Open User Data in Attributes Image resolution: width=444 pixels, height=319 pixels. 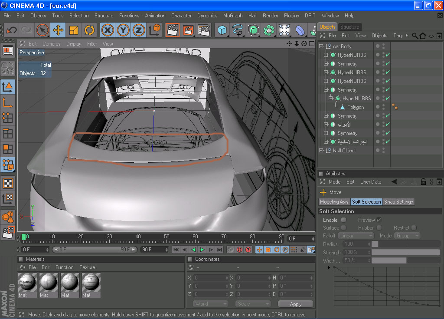tap(371, 182)
